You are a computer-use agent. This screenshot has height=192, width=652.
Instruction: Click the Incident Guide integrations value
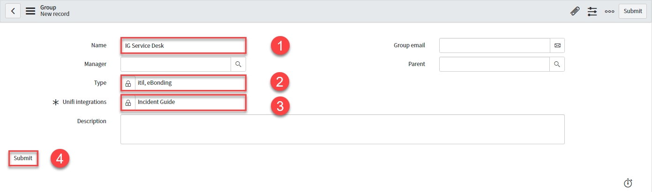[156, 102]
